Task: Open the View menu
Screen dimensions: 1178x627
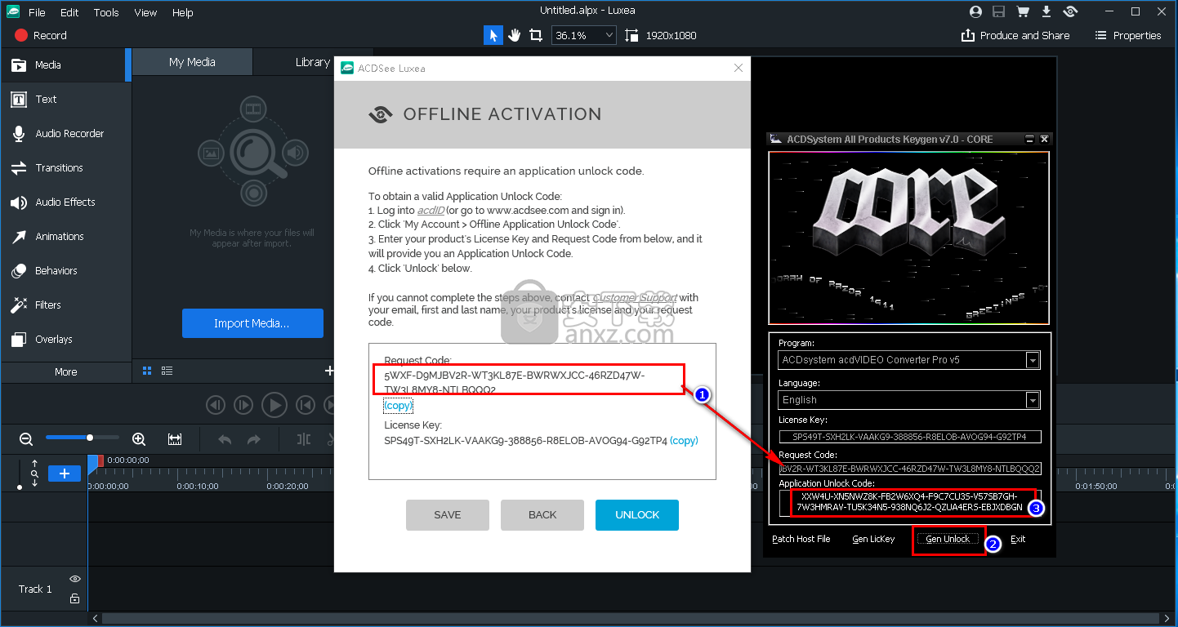Action: [145, 12]
